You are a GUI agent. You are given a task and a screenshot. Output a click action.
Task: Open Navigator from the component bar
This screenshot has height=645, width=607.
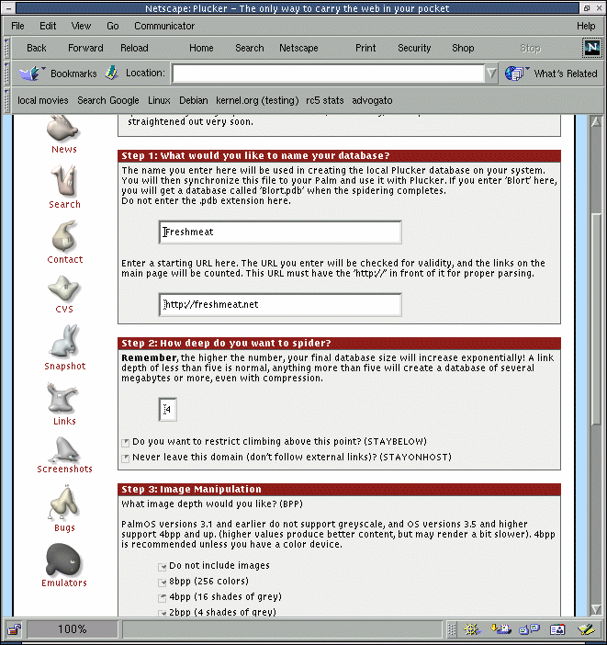pyautogui.click(x=472, y=629)
